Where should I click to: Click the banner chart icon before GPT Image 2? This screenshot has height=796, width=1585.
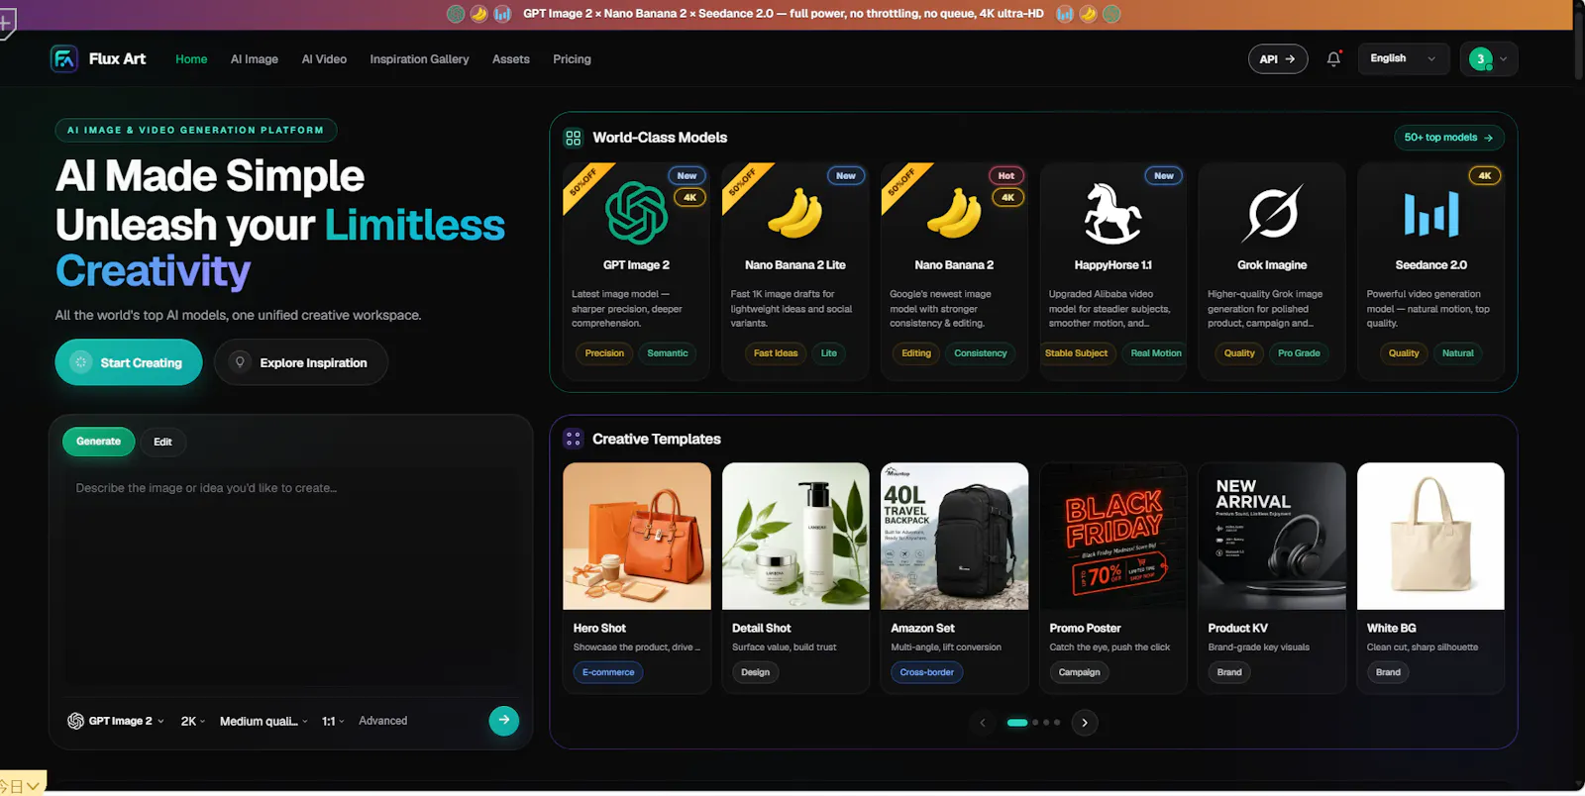click(x=502, y=14)
